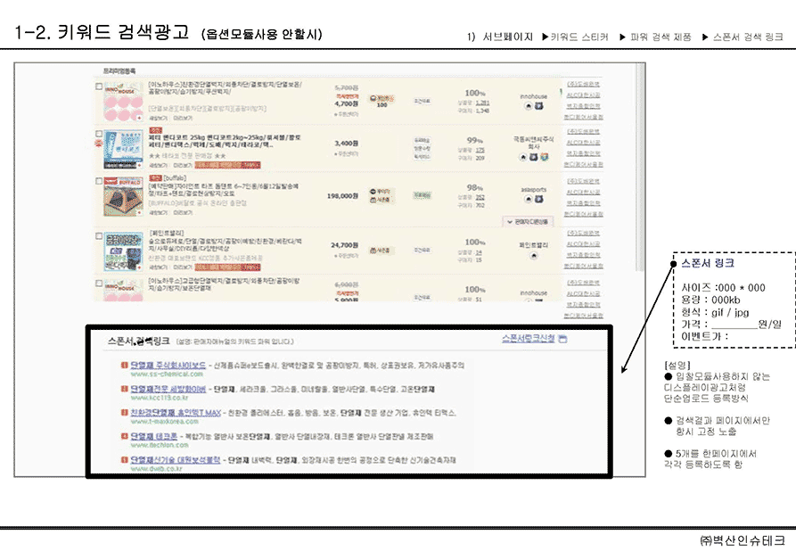Click red icon beside 단열재 테크론 listing

coord(124,436)
